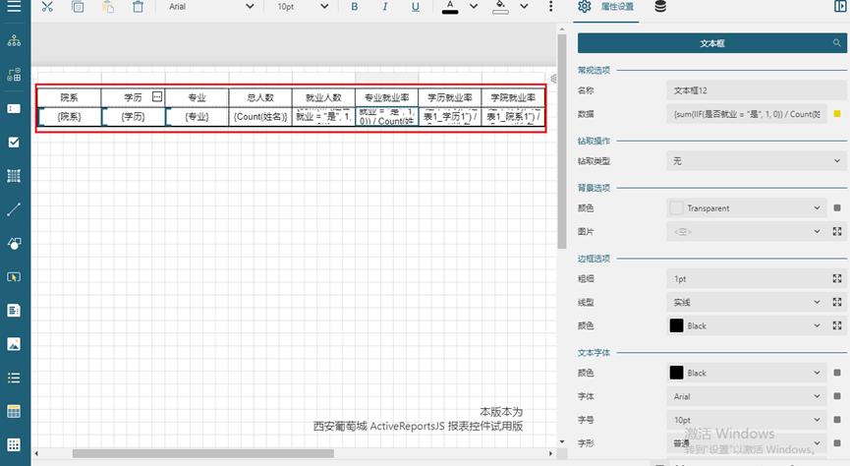Open the background 图片 dropdown

[x=747, y=232]
